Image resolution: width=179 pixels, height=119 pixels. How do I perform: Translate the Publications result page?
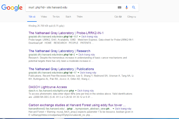click(88, 73)
